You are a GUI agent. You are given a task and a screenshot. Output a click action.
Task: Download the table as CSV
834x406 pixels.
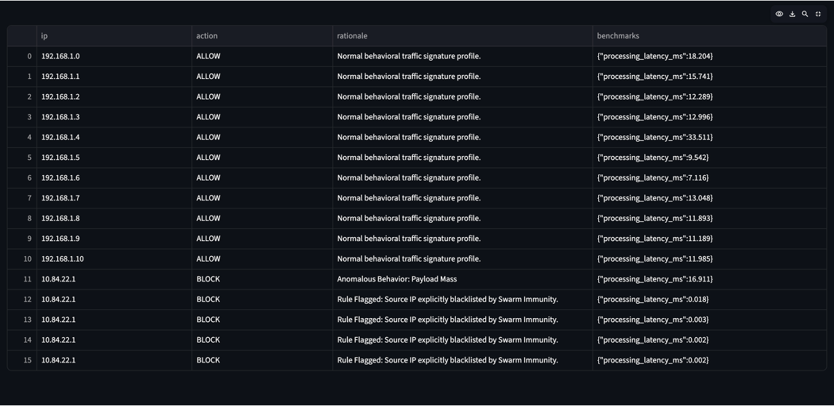792,14
